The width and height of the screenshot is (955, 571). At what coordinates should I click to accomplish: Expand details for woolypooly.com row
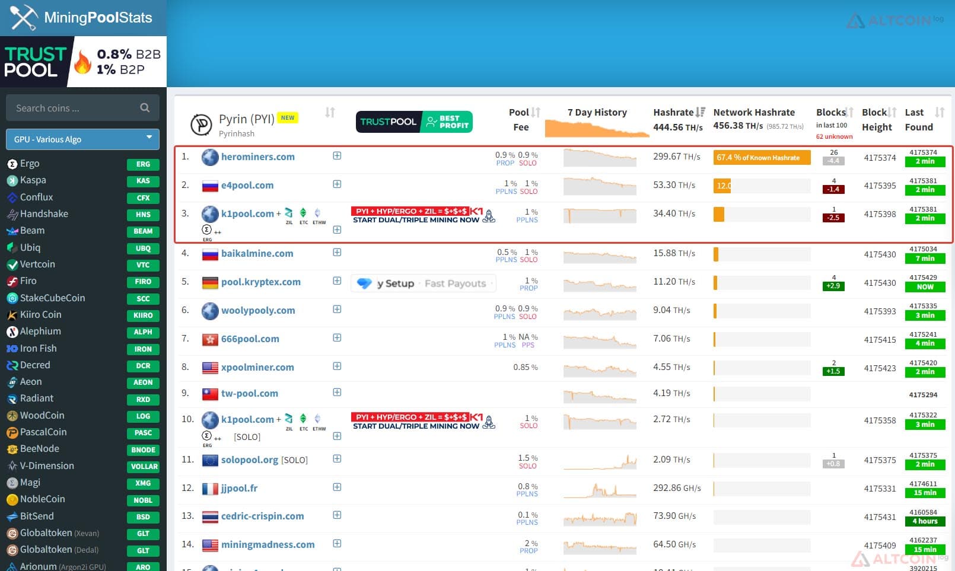click(337, 309)
